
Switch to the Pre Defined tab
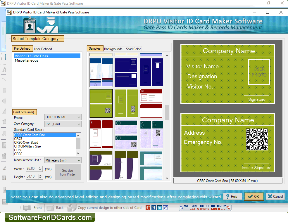point(23,48)
